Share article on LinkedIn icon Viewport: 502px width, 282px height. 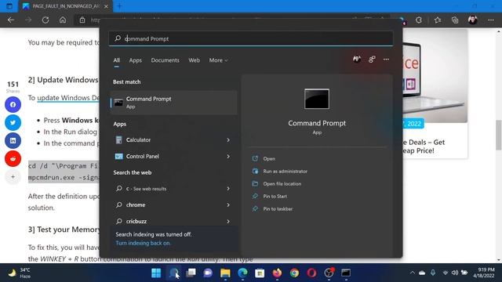click(x=13, y=141)
